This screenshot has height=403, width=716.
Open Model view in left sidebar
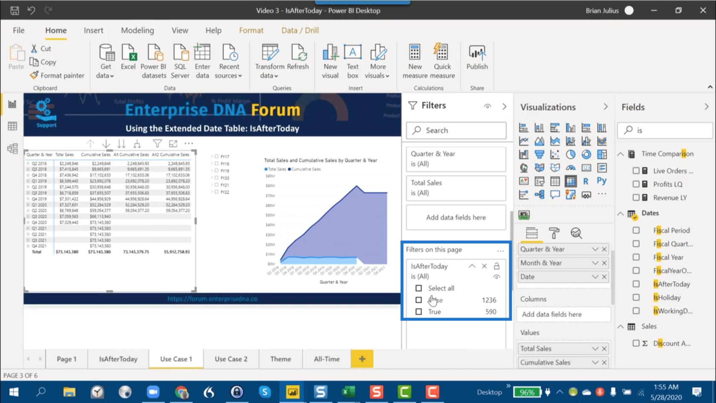pos(12,148)
